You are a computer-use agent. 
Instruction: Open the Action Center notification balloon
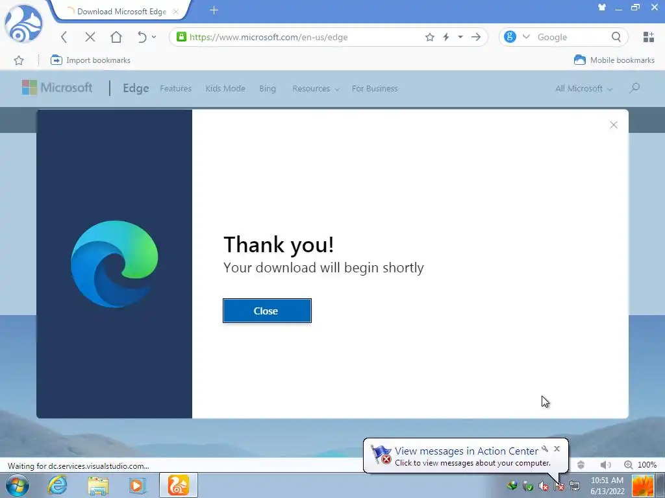[466, 456]
